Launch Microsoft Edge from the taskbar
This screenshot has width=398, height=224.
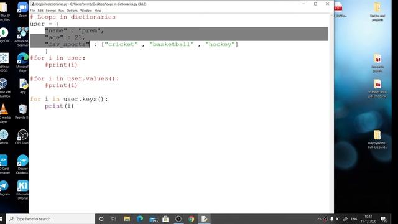[x=140, y=218]
